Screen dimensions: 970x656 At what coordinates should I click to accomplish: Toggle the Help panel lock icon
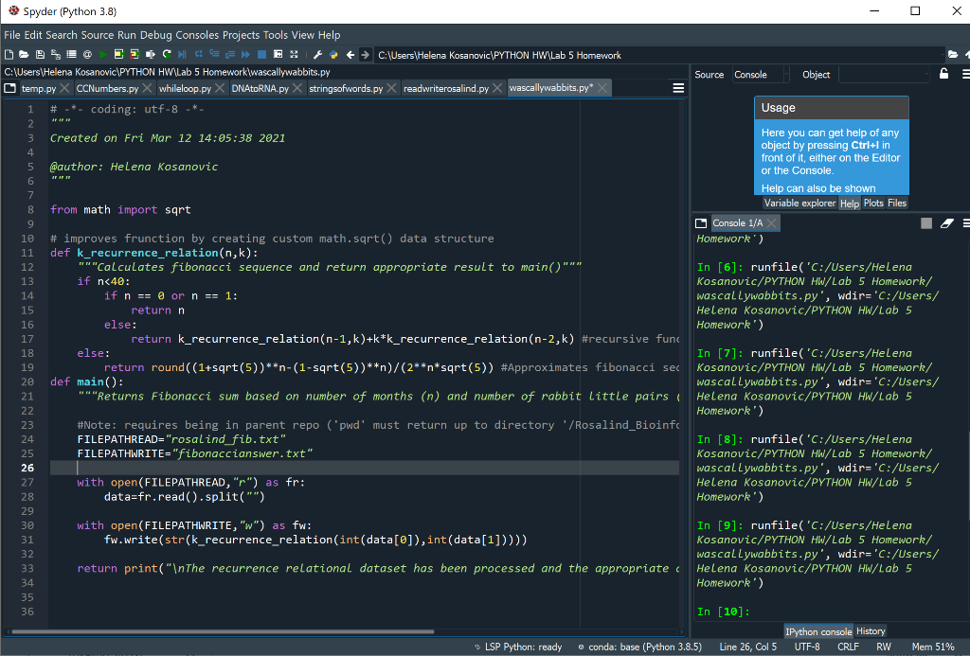tap(943, 74)
